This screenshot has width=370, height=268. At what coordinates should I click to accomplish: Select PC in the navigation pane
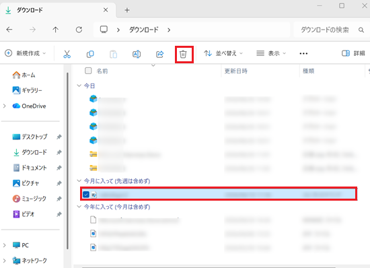(x=21, y=245)
